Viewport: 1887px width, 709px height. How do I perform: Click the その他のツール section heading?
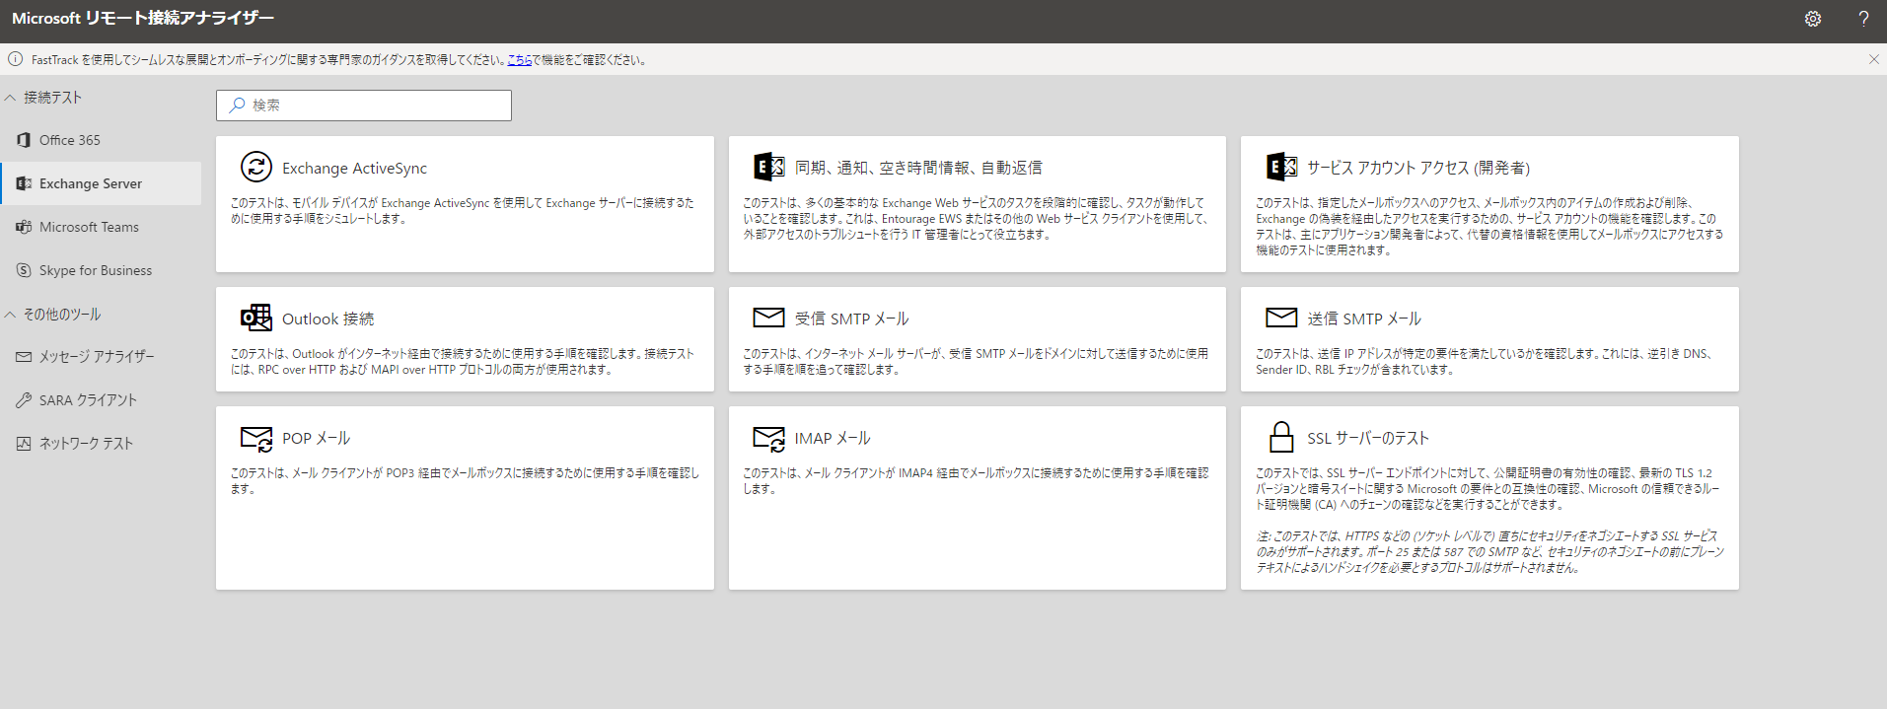click(x=62, y=315)
